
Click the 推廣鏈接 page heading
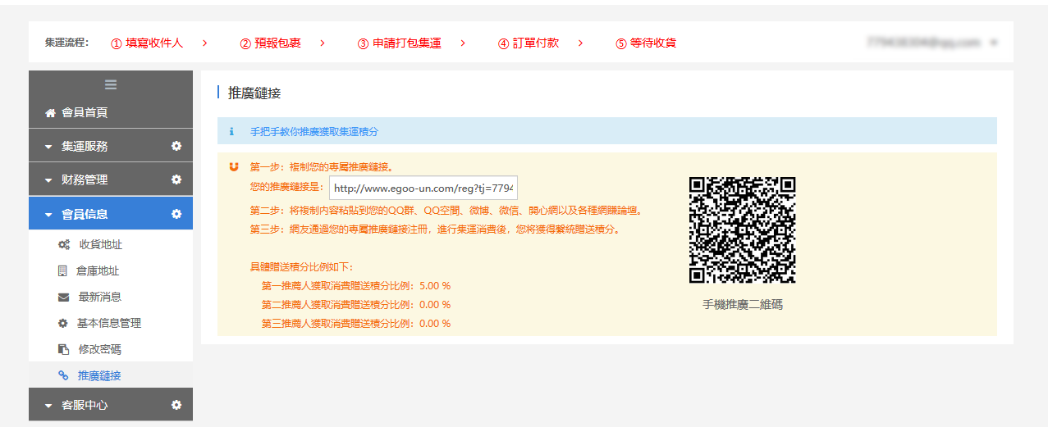point(254,93)
